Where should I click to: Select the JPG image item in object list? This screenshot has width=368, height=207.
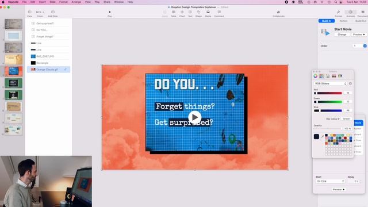coord(48,56)
